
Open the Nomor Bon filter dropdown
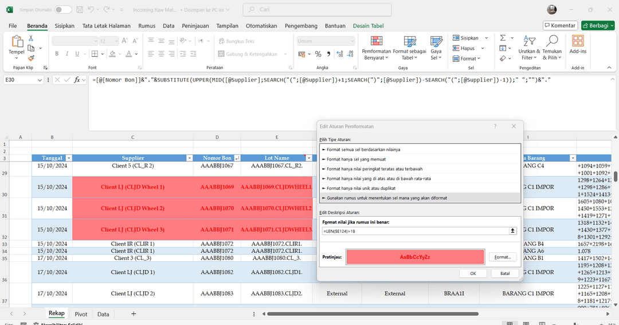point(237,158)
